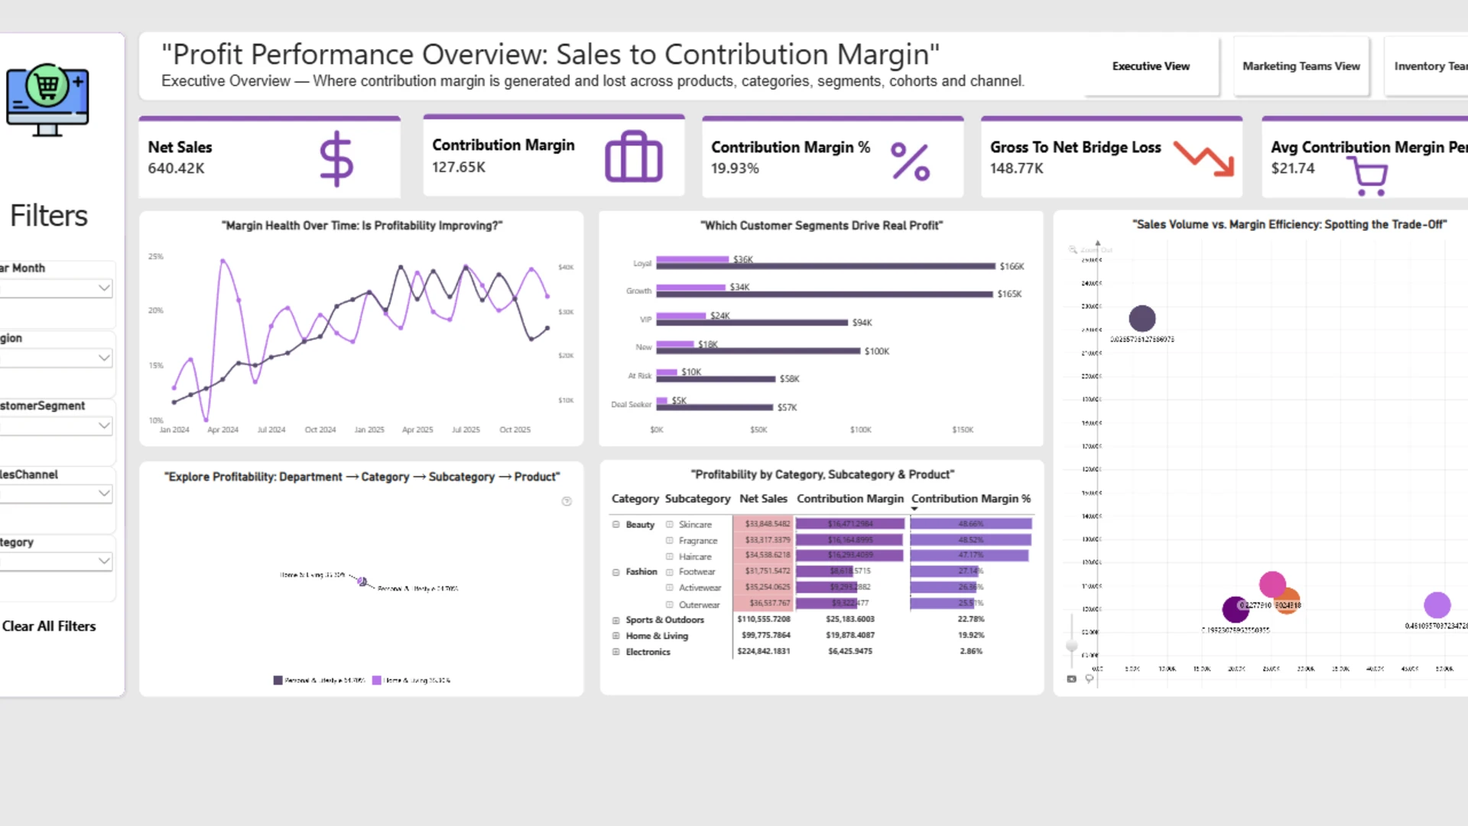Screen dimensions: 1468x826
Task: Click the lasso select icon below scatter chart
Action: pyautogui.click(x=1090, y=679)
